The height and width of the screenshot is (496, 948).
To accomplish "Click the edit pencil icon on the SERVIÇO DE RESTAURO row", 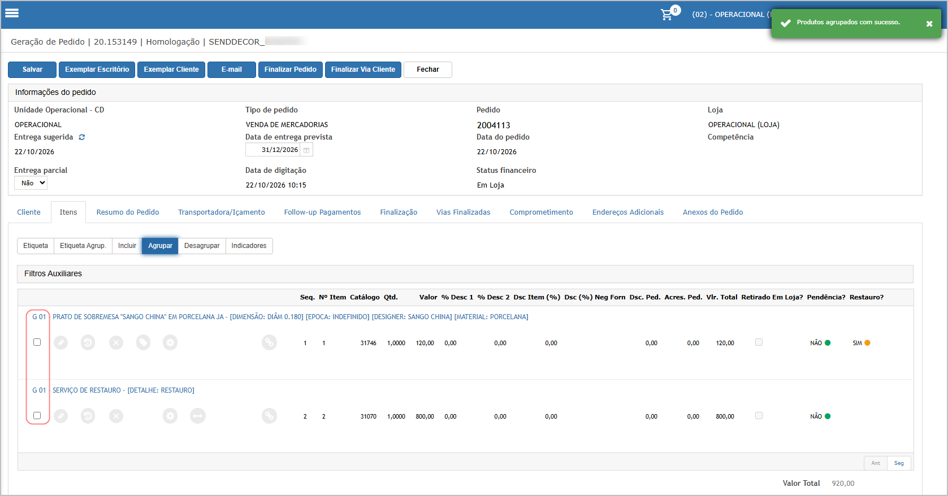I will pyautogui.click(x=60, y=416).
